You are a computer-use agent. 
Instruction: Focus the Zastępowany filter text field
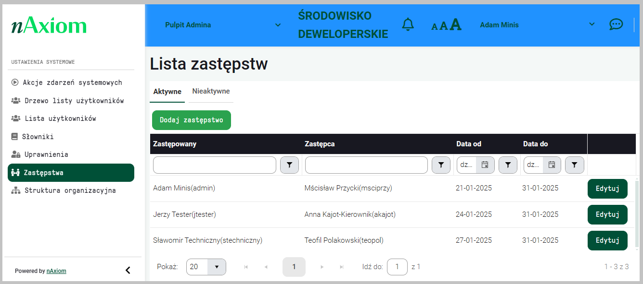[215, 165]
